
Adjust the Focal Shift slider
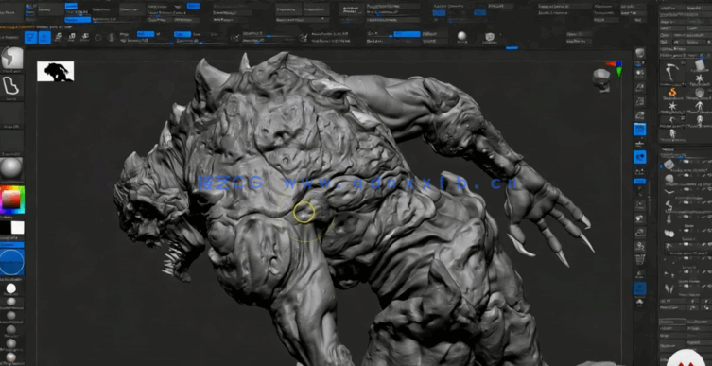(x=268, y=34)
